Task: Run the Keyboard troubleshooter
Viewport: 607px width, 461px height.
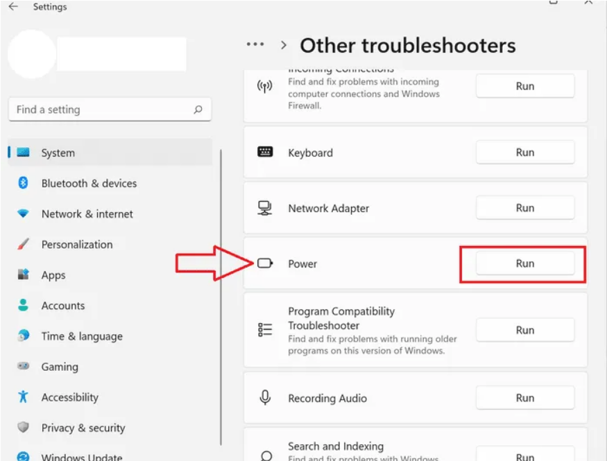Action: (524, 153)
